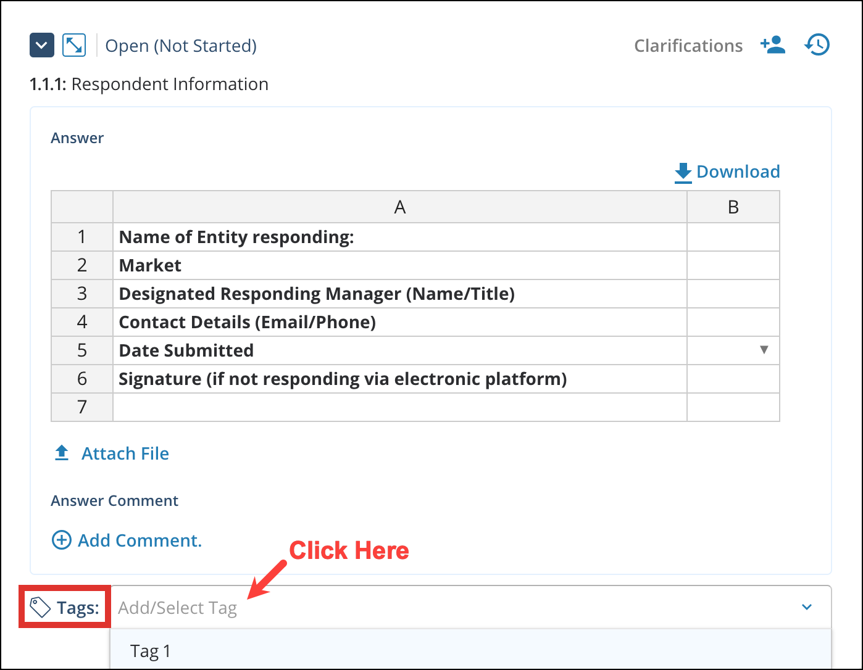Click the plus icon next to Add Comment

pos(61,540)
